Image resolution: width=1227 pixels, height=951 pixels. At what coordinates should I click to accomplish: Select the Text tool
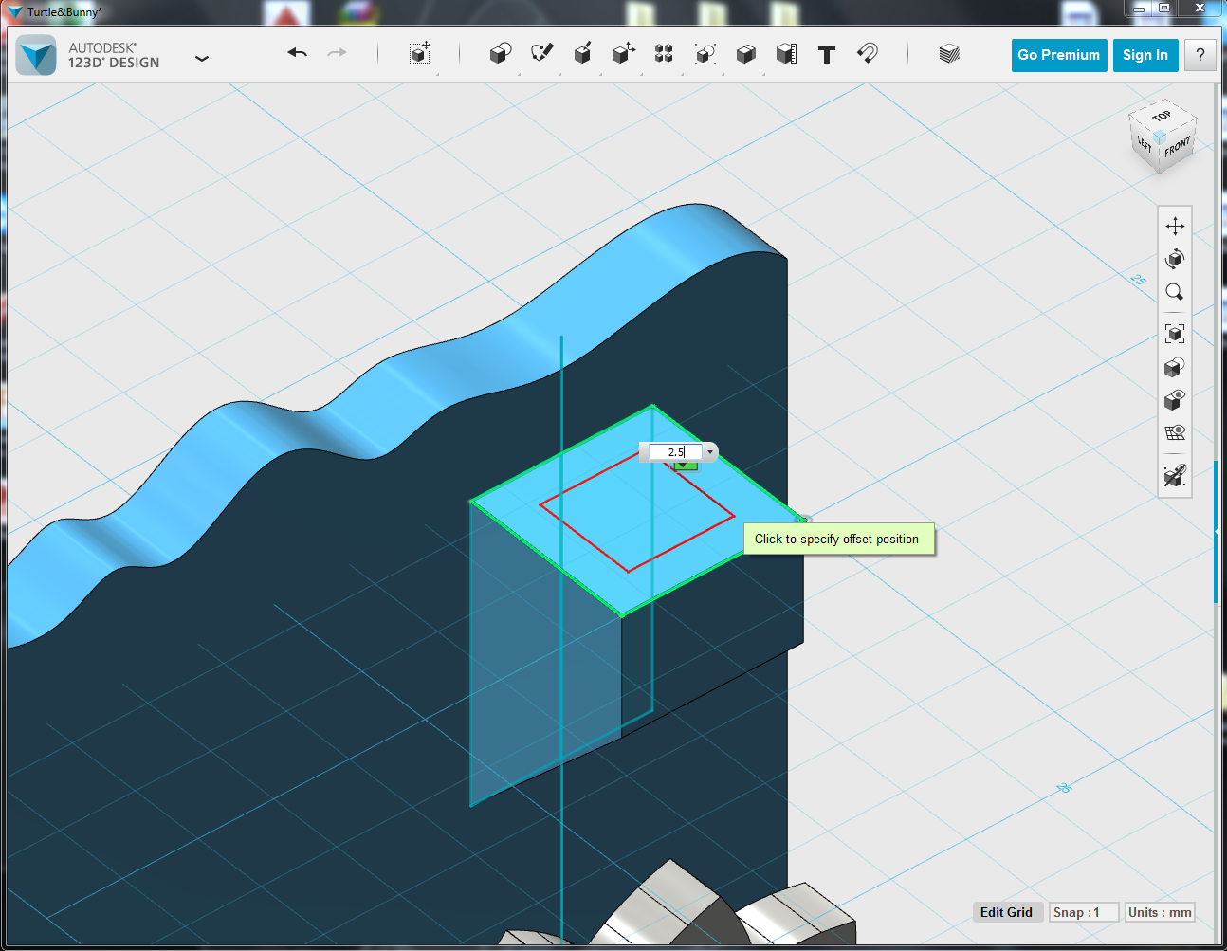pyautogui.click(x=827, y=54)
